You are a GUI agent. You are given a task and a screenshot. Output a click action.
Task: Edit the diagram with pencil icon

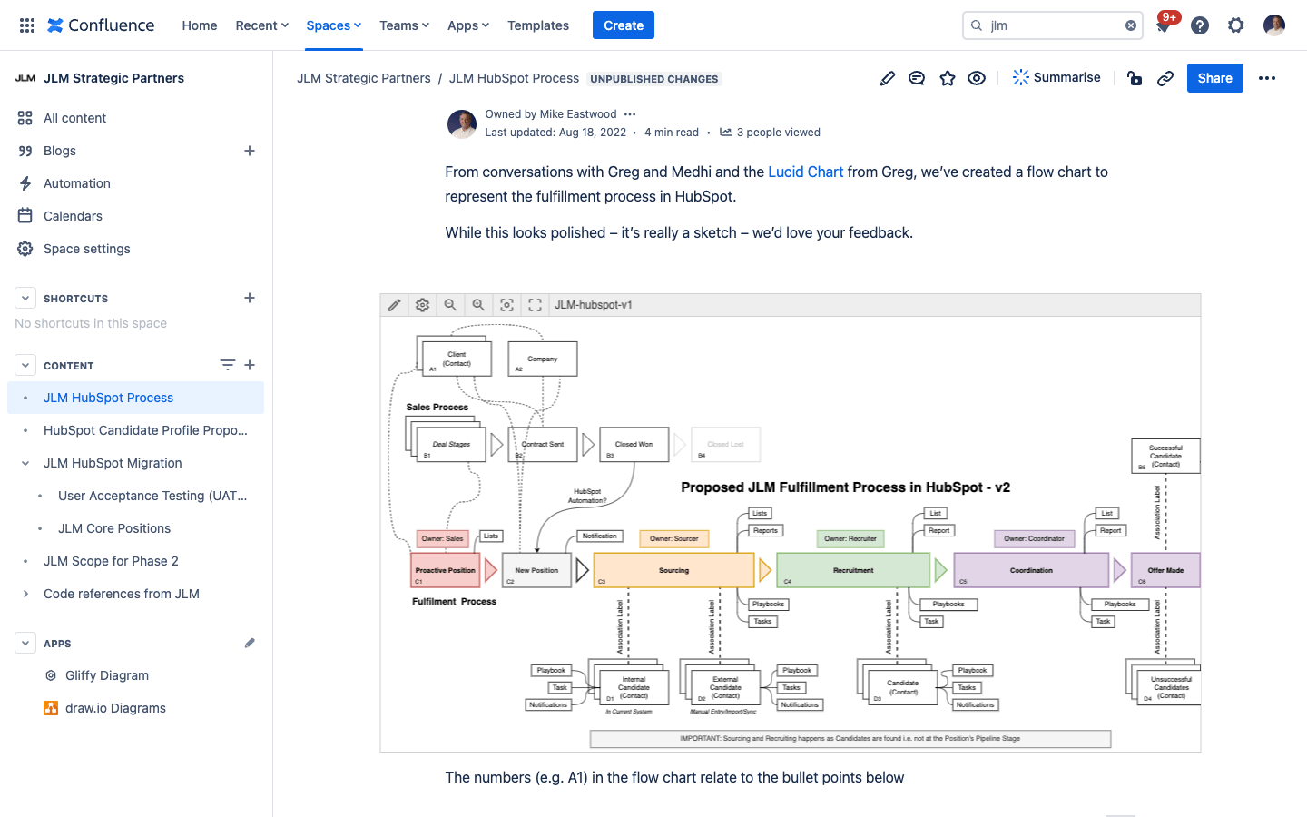[394, 305]
